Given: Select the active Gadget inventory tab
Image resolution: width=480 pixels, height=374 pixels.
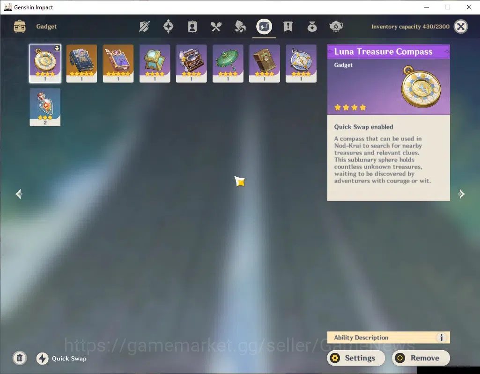Looking at the screenshot, I should pyautogui.click(x=264, y=27).
